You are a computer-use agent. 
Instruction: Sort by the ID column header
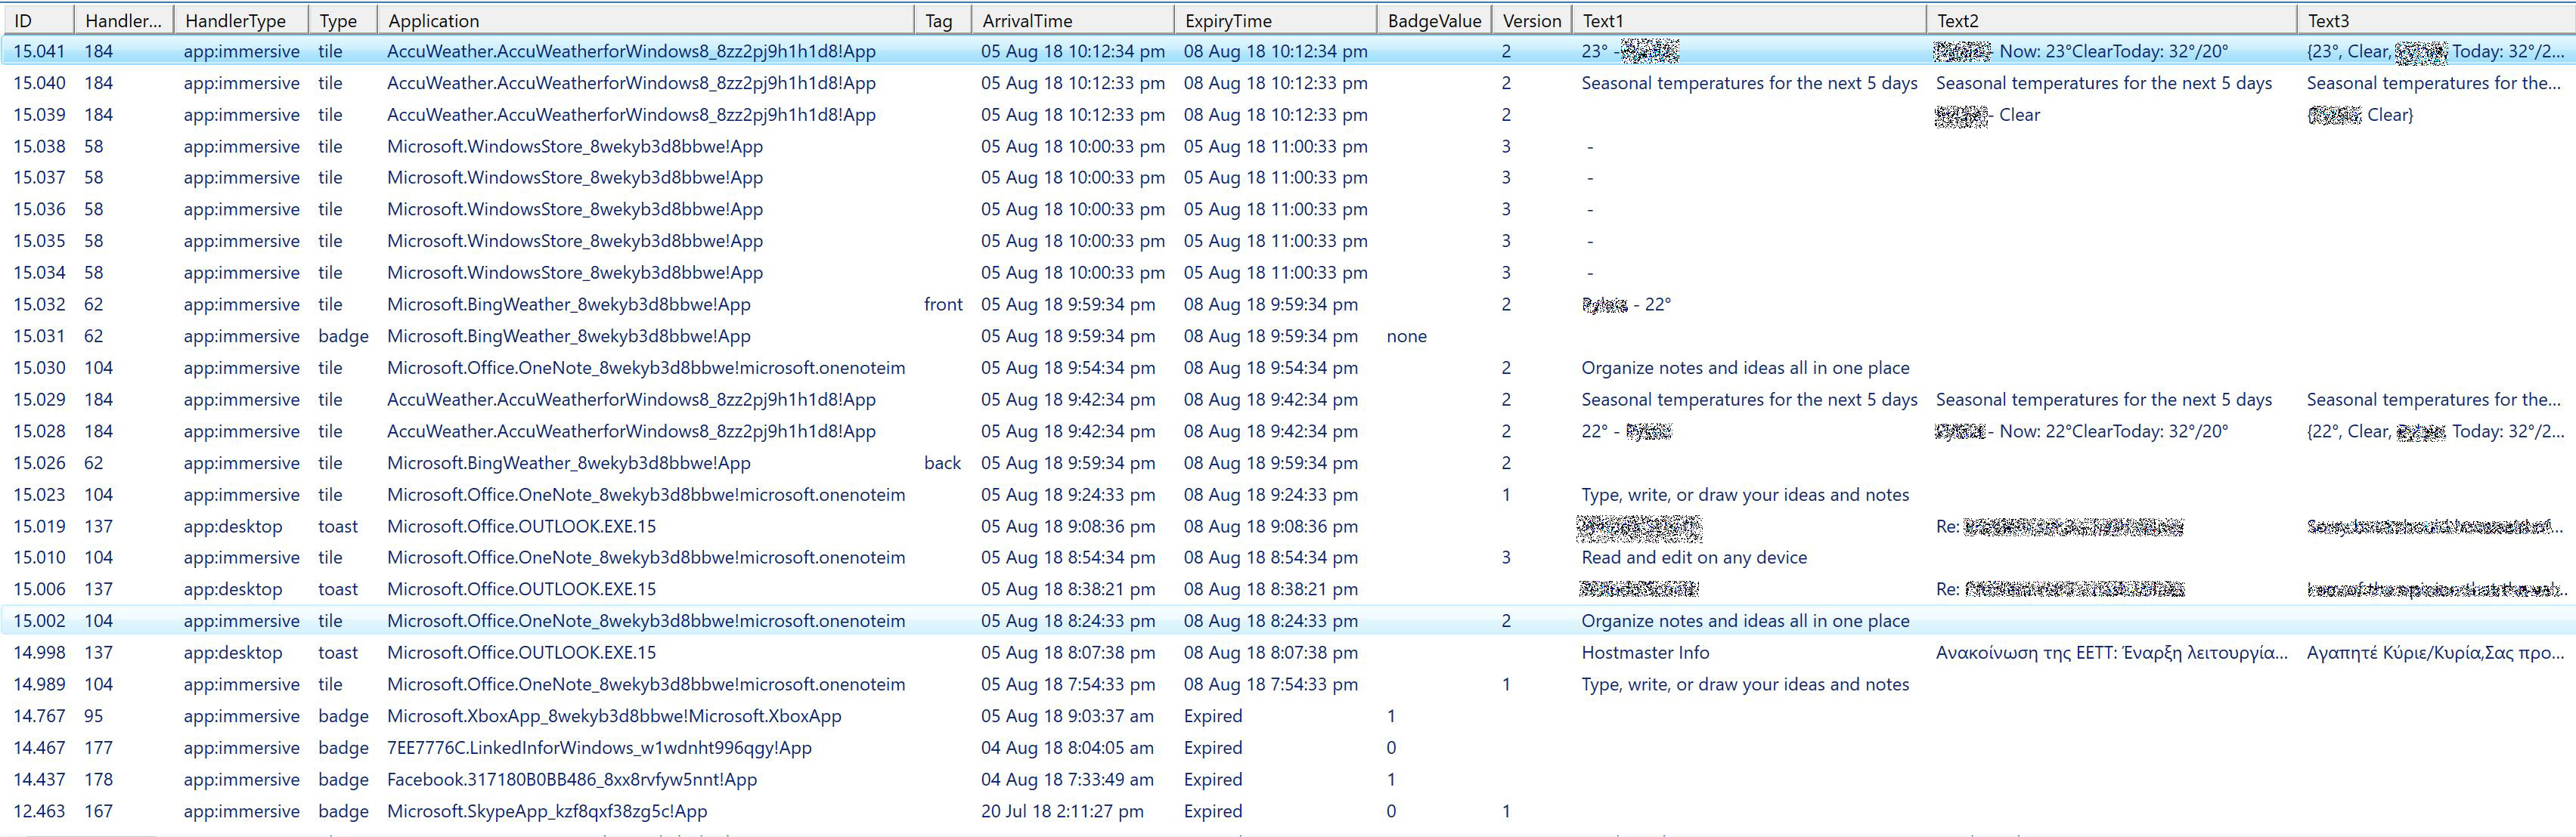click(23, 20)
